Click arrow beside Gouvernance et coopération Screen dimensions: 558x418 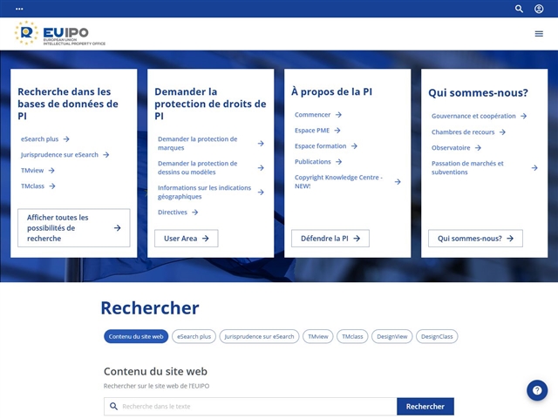(x=523, y=116)
